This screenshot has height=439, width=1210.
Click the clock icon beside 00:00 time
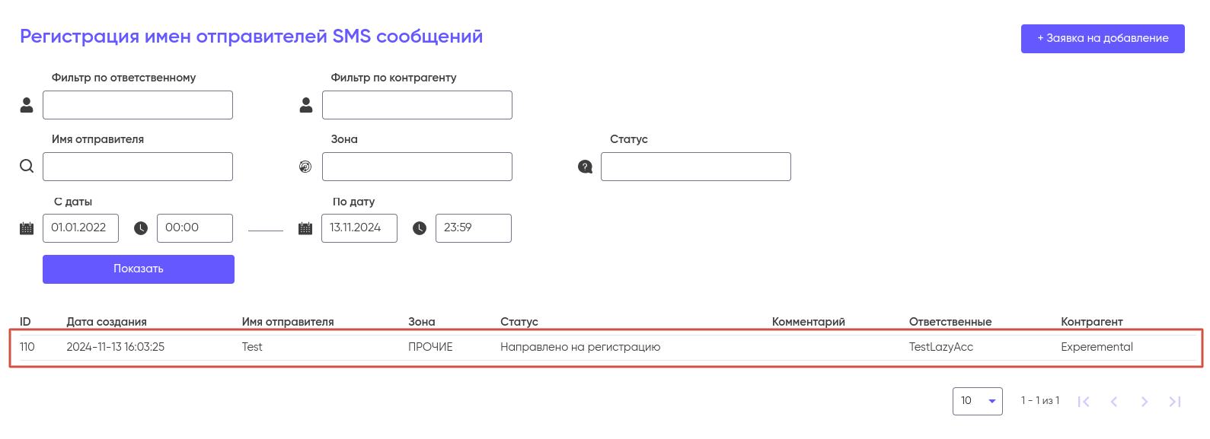point(141,228)
